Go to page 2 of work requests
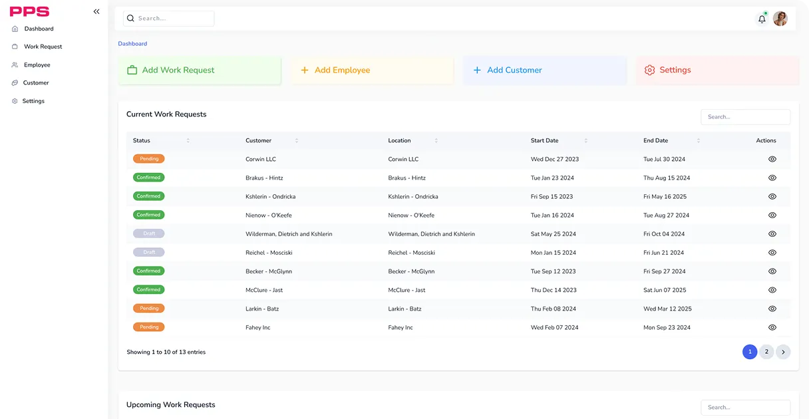The height and width of the screenshot is (419, 809). tap(766, 352)
